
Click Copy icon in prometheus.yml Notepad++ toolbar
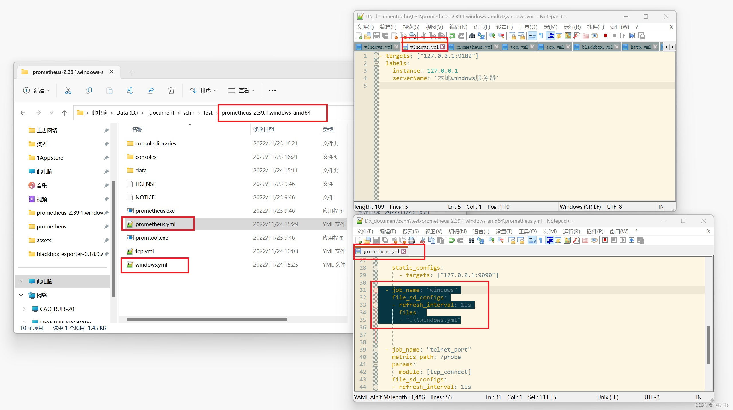tap(432, 240)
